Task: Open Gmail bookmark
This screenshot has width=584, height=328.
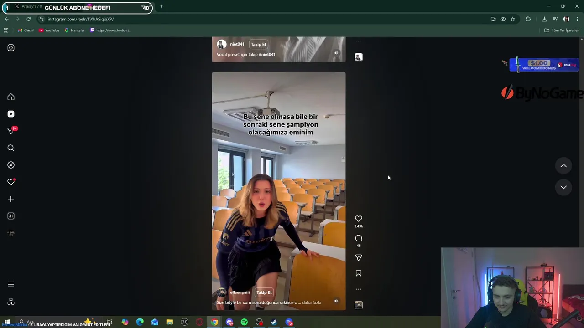Action: tap(26, 30)
